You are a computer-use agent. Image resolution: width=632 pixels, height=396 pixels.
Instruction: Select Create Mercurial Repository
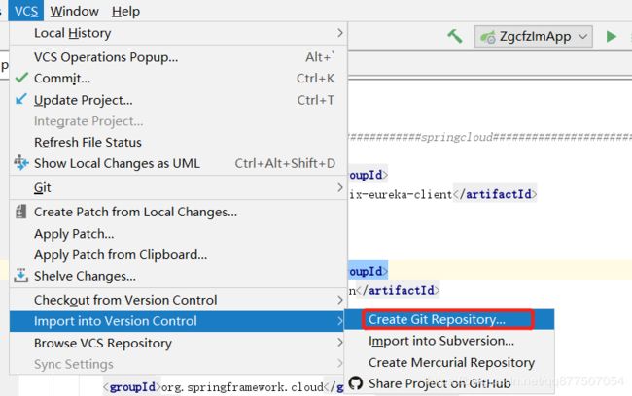pyautogui.click(x=449, y=362)
